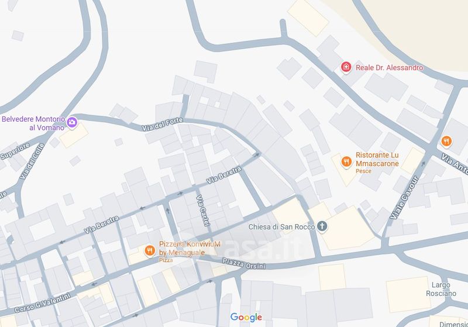The height and width of the screenshot is (327, 468).
Task: Click the unlabeled restaurant pin near Viale Cavour
Action: click(446, 141)
